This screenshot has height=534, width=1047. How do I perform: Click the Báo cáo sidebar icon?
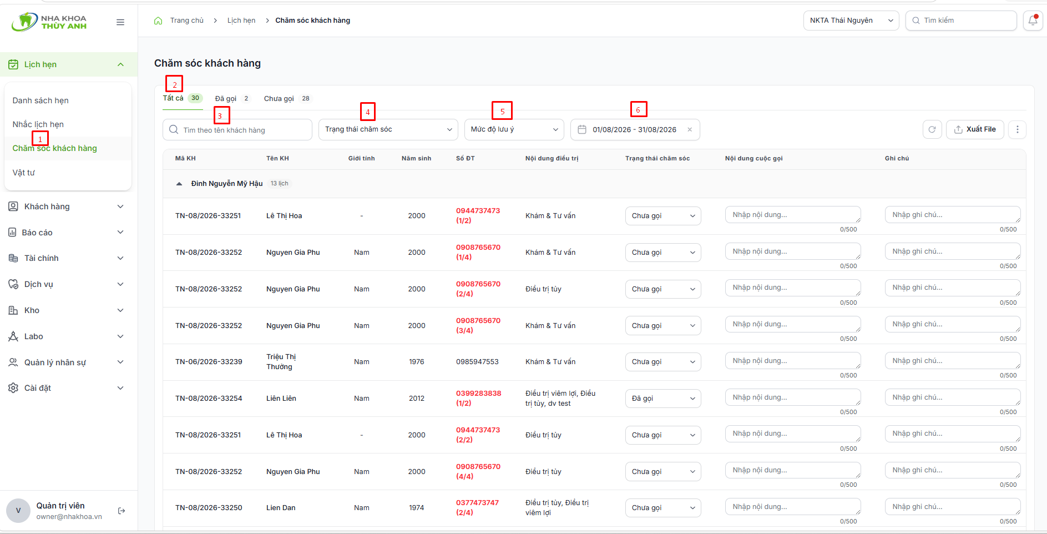[12, 233]
